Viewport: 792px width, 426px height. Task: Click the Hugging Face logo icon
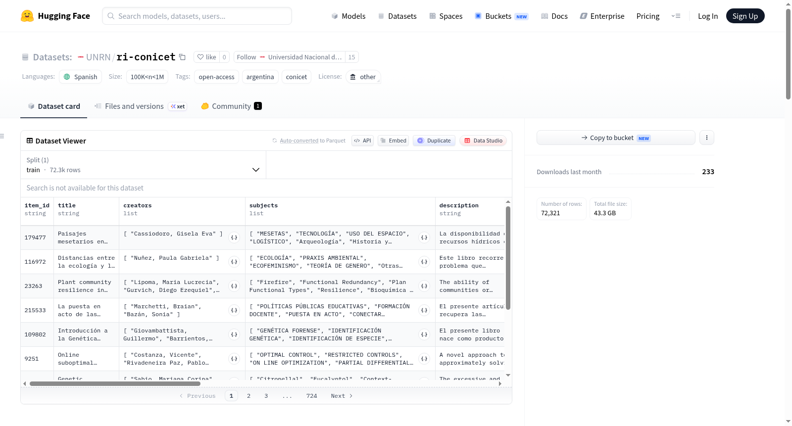(x=27, y=16)
